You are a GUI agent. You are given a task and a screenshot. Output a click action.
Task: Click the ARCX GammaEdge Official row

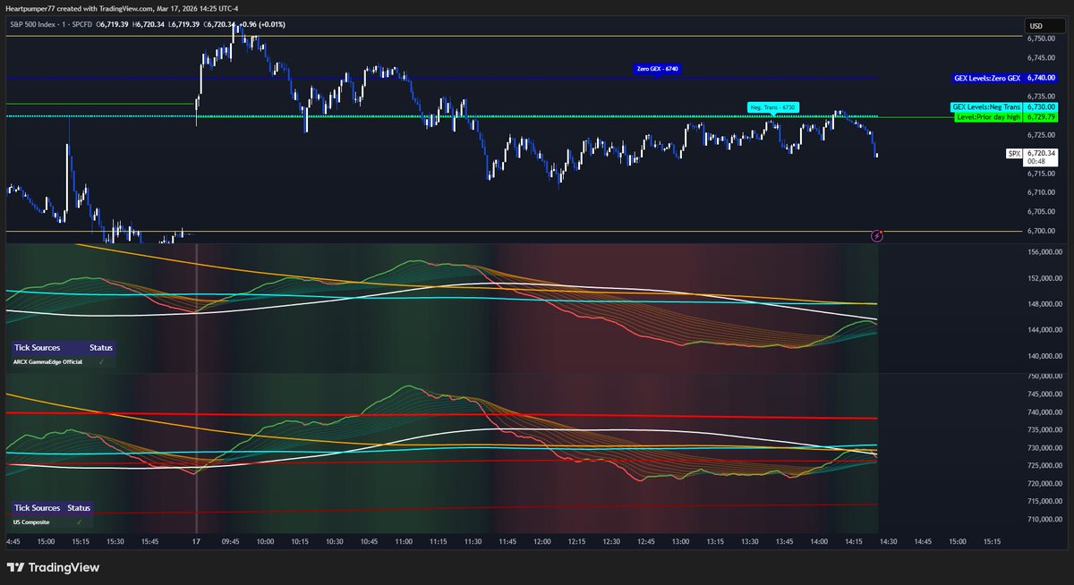64,361
